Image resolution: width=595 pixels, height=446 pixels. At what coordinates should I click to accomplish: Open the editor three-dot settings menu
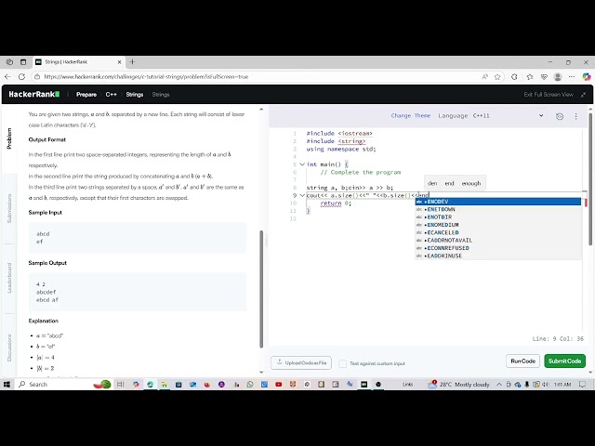click(x=575, y=116)
